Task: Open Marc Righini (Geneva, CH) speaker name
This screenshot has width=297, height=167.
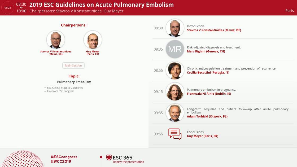Action: 206,51
